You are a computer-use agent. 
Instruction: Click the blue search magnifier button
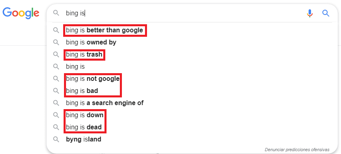click(x=326, y=13)
